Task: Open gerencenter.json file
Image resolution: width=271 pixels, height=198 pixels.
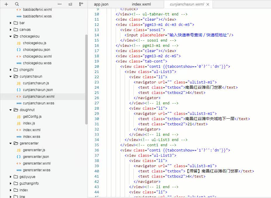Action: pos(36,157)
